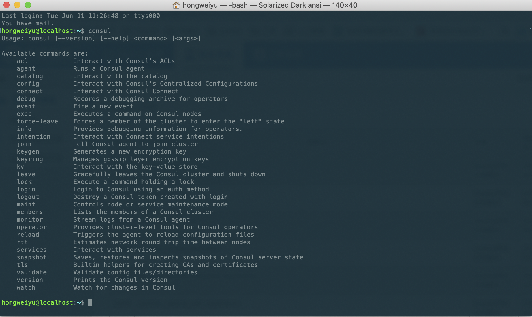Click the 'Last login' line text
This screenshot has width=532, height=317.
[81, 16]
